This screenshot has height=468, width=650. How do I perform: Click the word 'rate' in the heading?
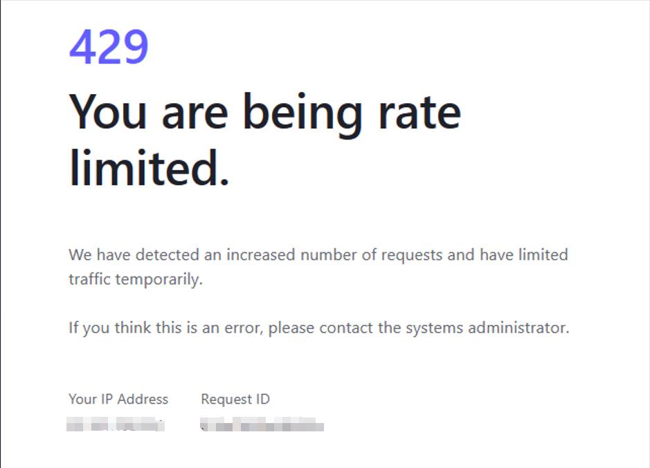419,112
